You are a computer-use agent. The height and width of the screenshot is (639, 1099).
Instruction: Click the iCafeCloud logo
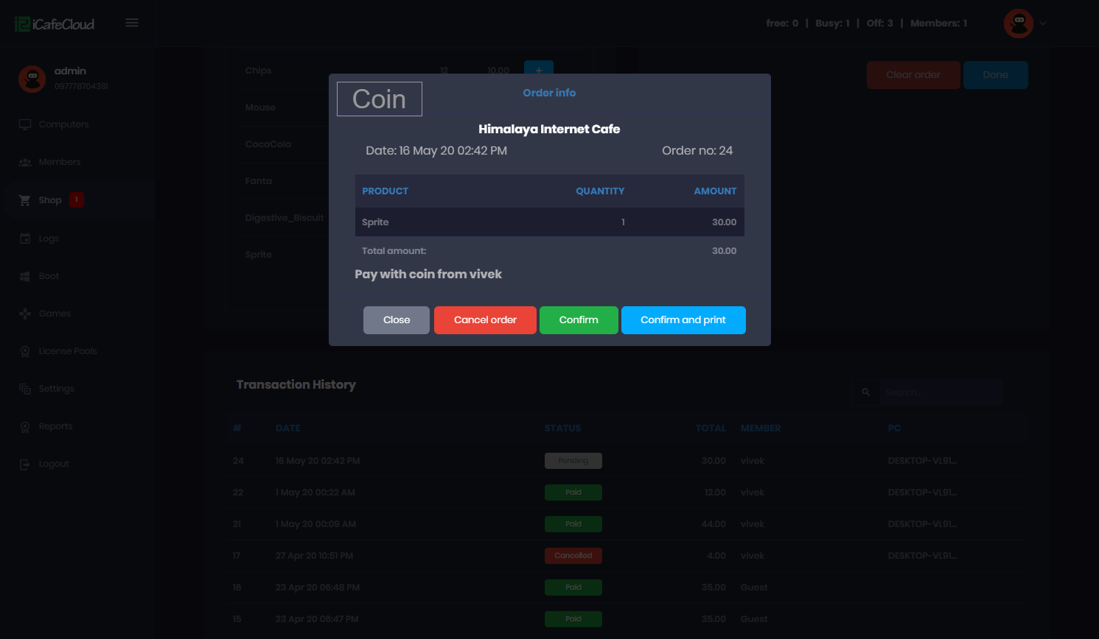point(55,24)
